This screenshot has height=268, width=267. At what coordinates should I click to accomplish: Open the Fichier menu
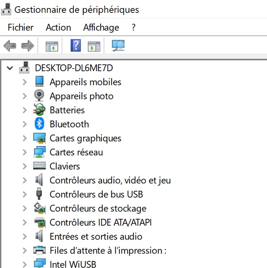click(x=20, y=27)
